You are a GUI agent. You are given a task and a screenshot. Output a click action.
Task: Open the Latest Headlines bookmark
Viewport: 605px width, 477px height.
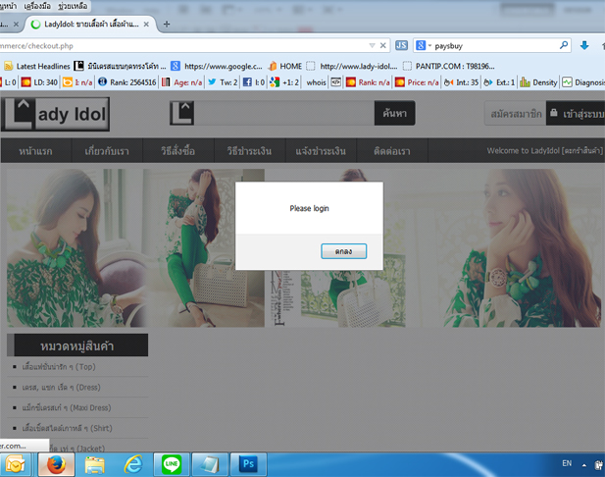click(x=37, y=66)
